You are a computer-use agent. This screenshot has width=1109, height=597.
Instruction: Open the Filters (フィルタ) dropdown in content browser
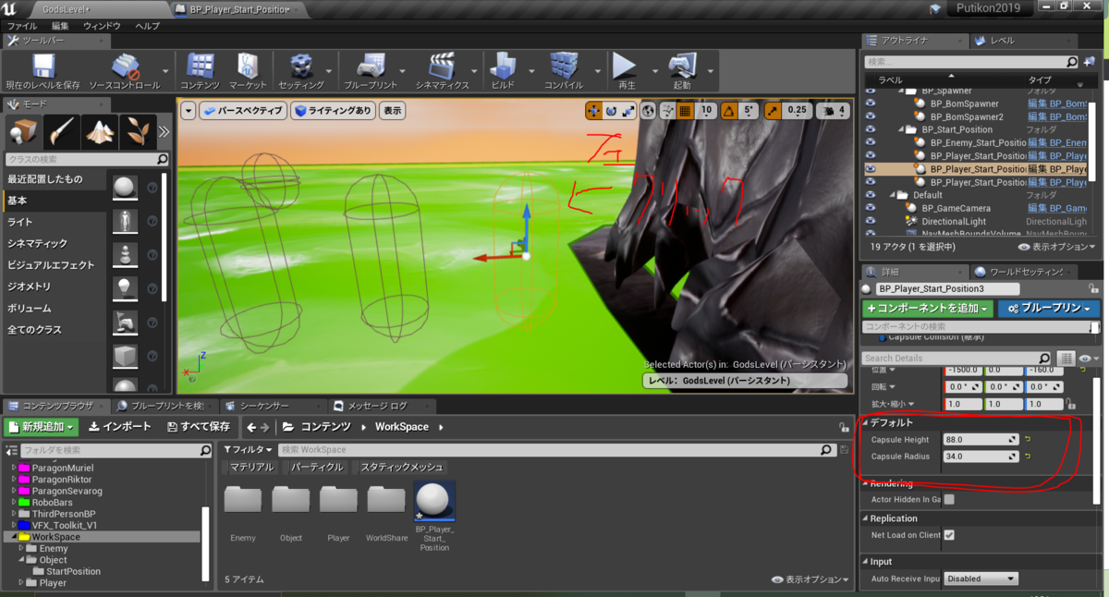point(249,450)
